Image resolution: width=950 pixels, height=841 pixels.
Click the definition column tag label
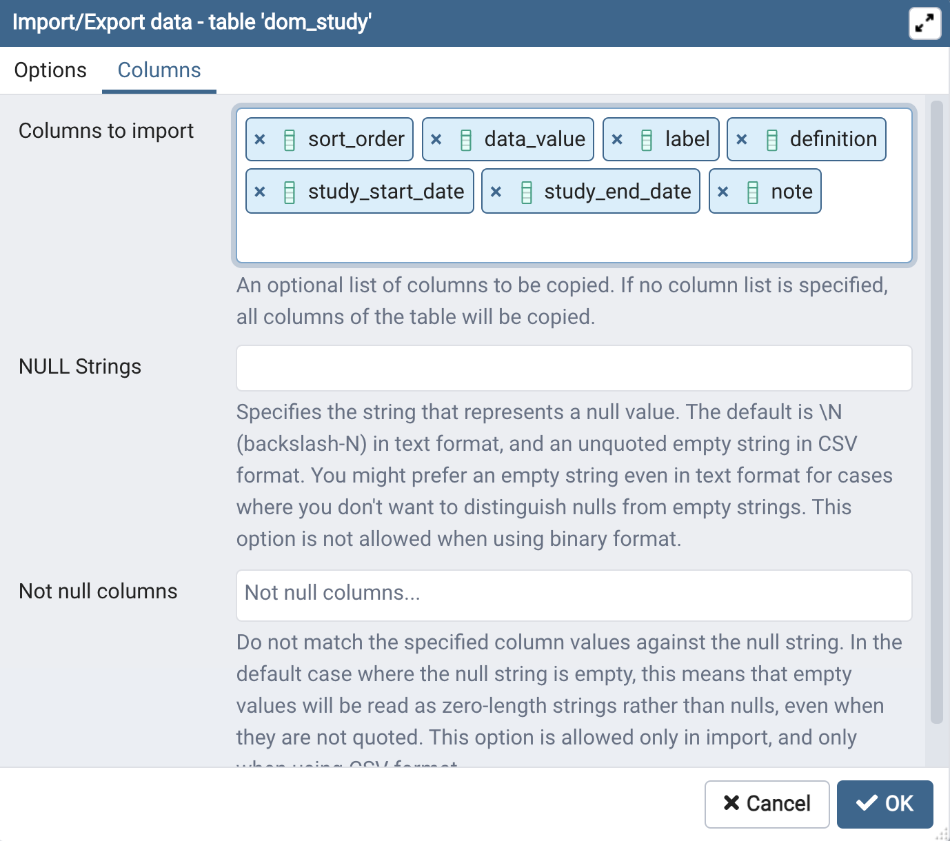tap(833, 139)
